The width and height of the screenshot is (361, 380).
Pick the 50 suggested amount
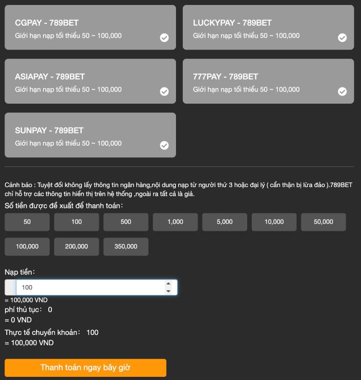[27, 222]
